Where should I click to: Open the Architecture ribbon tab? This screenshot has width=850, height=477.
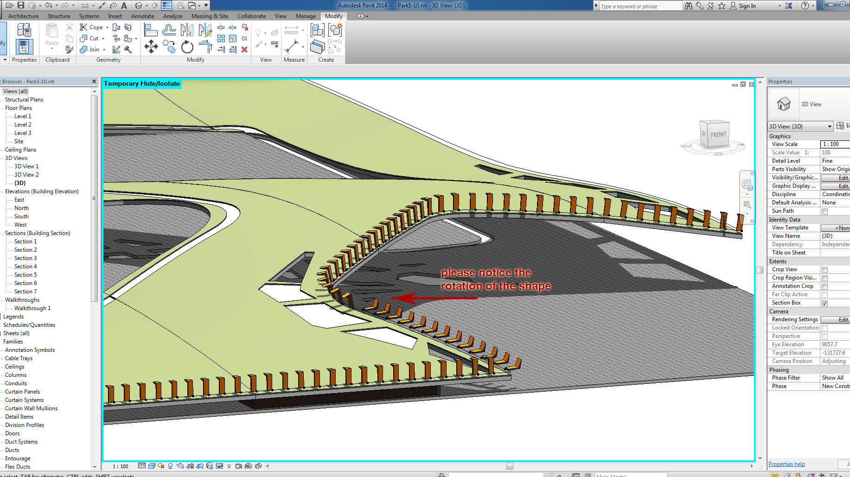tap(23, 16)
